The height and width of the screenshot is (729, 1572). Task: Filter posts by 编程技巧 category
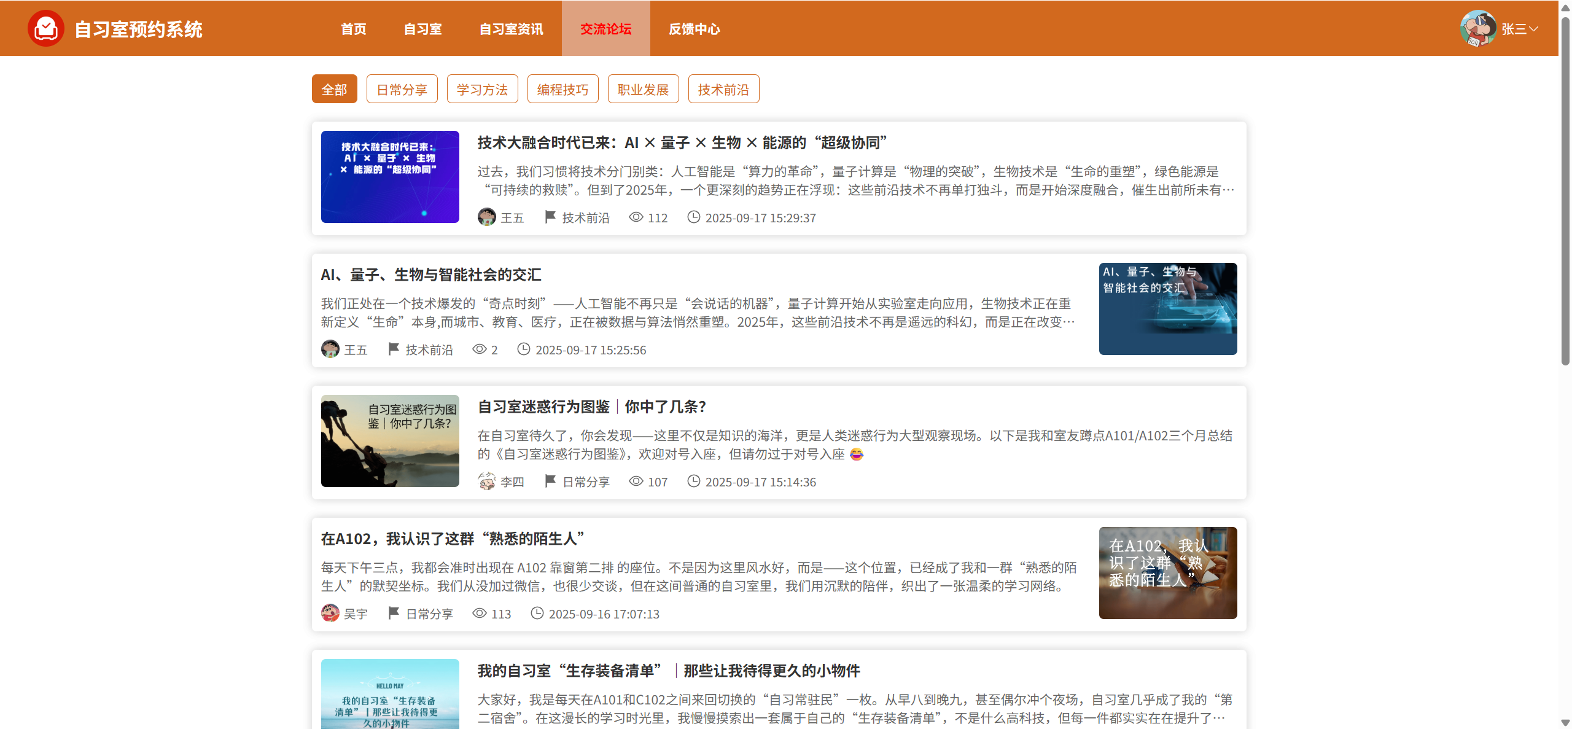coord(562,90)
